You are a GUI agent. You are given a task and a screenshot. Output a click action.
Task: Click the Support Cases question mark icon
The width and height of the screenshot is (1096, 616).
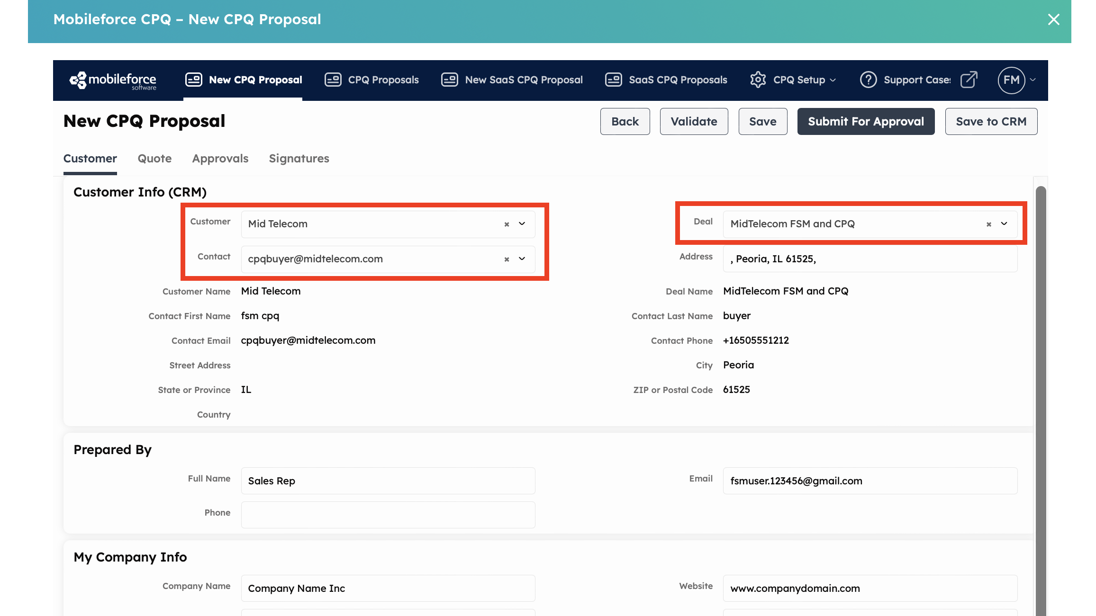pyautogui.click(x=868, y=80)
